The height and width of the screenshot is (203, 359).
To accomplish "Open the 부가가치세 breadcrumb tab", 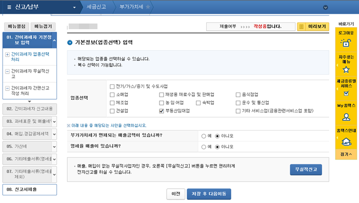I will click(131, 7).
